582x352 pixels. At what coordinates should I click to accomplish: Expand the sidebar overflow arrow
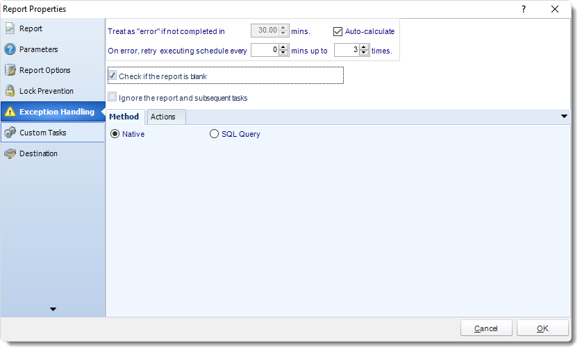tap(53, 310)
